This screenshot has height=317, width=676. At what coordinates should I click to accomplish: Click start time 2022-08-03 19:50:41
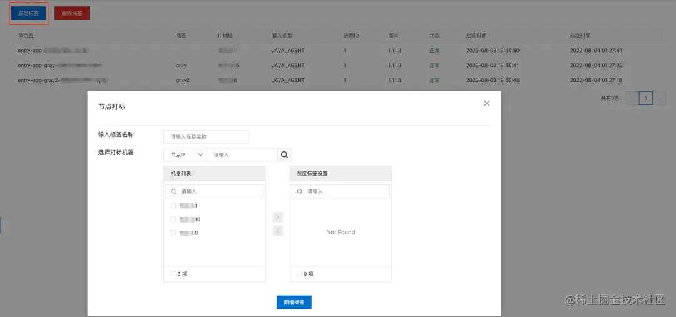[493, 66]
